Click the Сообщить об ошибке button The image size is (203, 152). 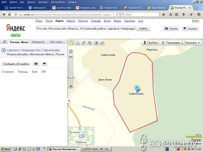[x=16, y=64]
